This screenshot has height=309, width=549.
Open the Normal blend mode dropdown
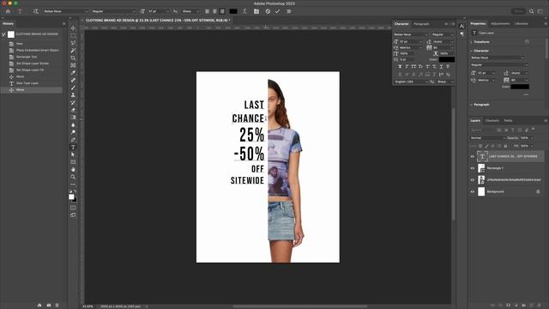[x=487, y=137]
